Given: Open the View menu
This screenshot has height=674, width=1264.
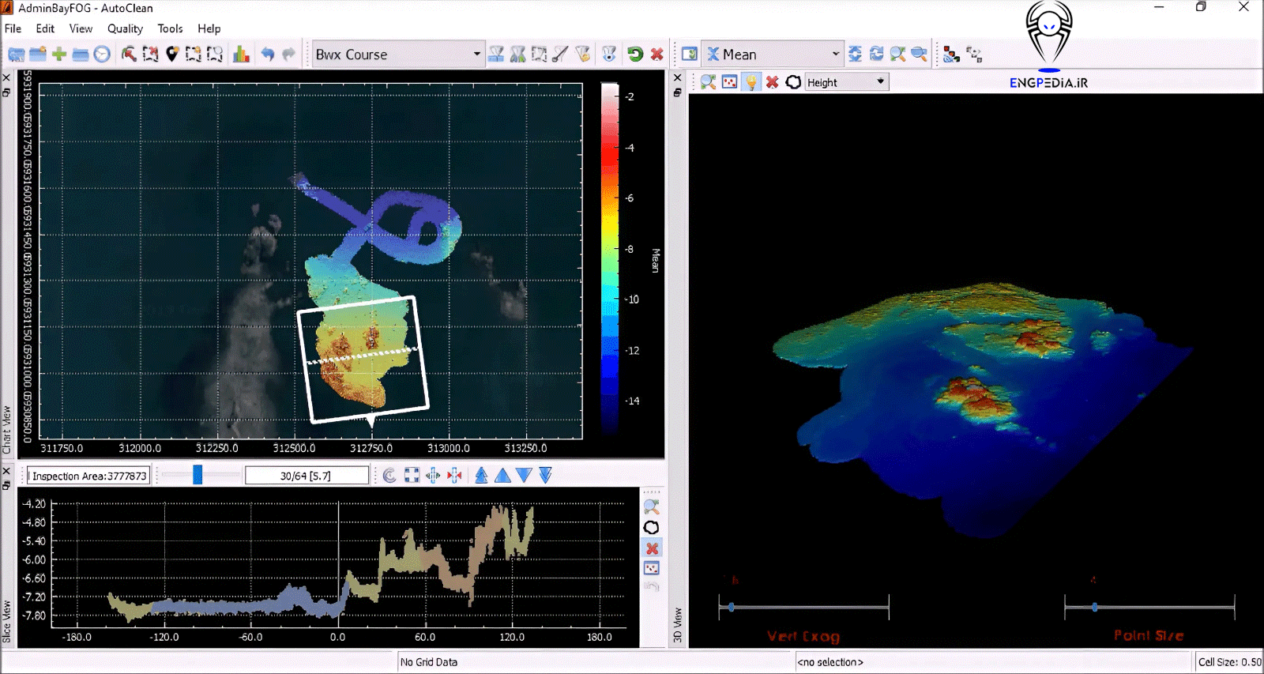Looking at the screenshot, I should (81, 28).
